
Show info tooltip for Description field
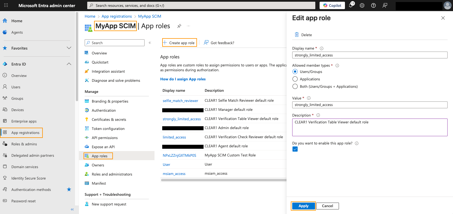pos(318,115)
